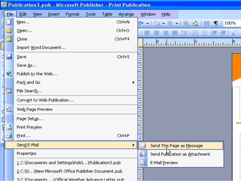Click the orange shape on the publication page
The height and width of the screenshot is (181, 241).
[237, 67]
